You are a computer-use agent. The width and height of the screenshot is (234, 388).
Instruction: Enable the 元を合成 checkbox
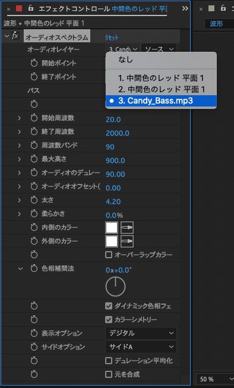pos(109,374)
